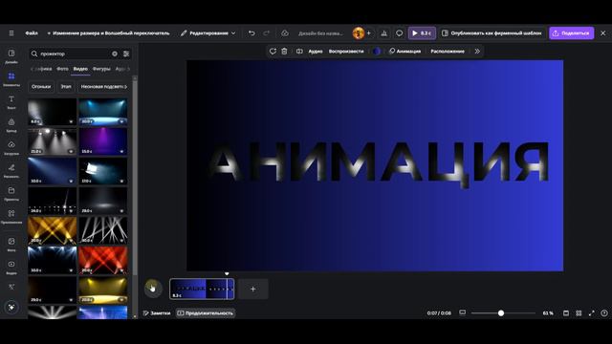Switch to the Графика tab
The height and width of the screenshot is (344, 612).
[x=43, y=69]
